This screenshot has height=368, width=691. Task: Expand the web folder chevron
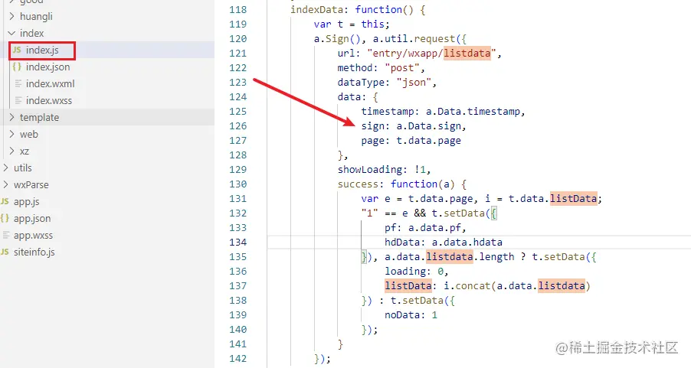click(12, 134)
